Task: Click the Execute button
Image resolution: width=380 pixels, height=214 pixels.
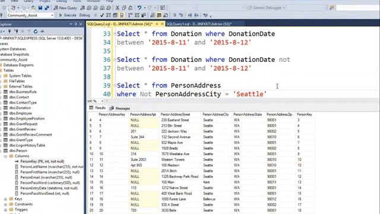Action: point(68,15)
